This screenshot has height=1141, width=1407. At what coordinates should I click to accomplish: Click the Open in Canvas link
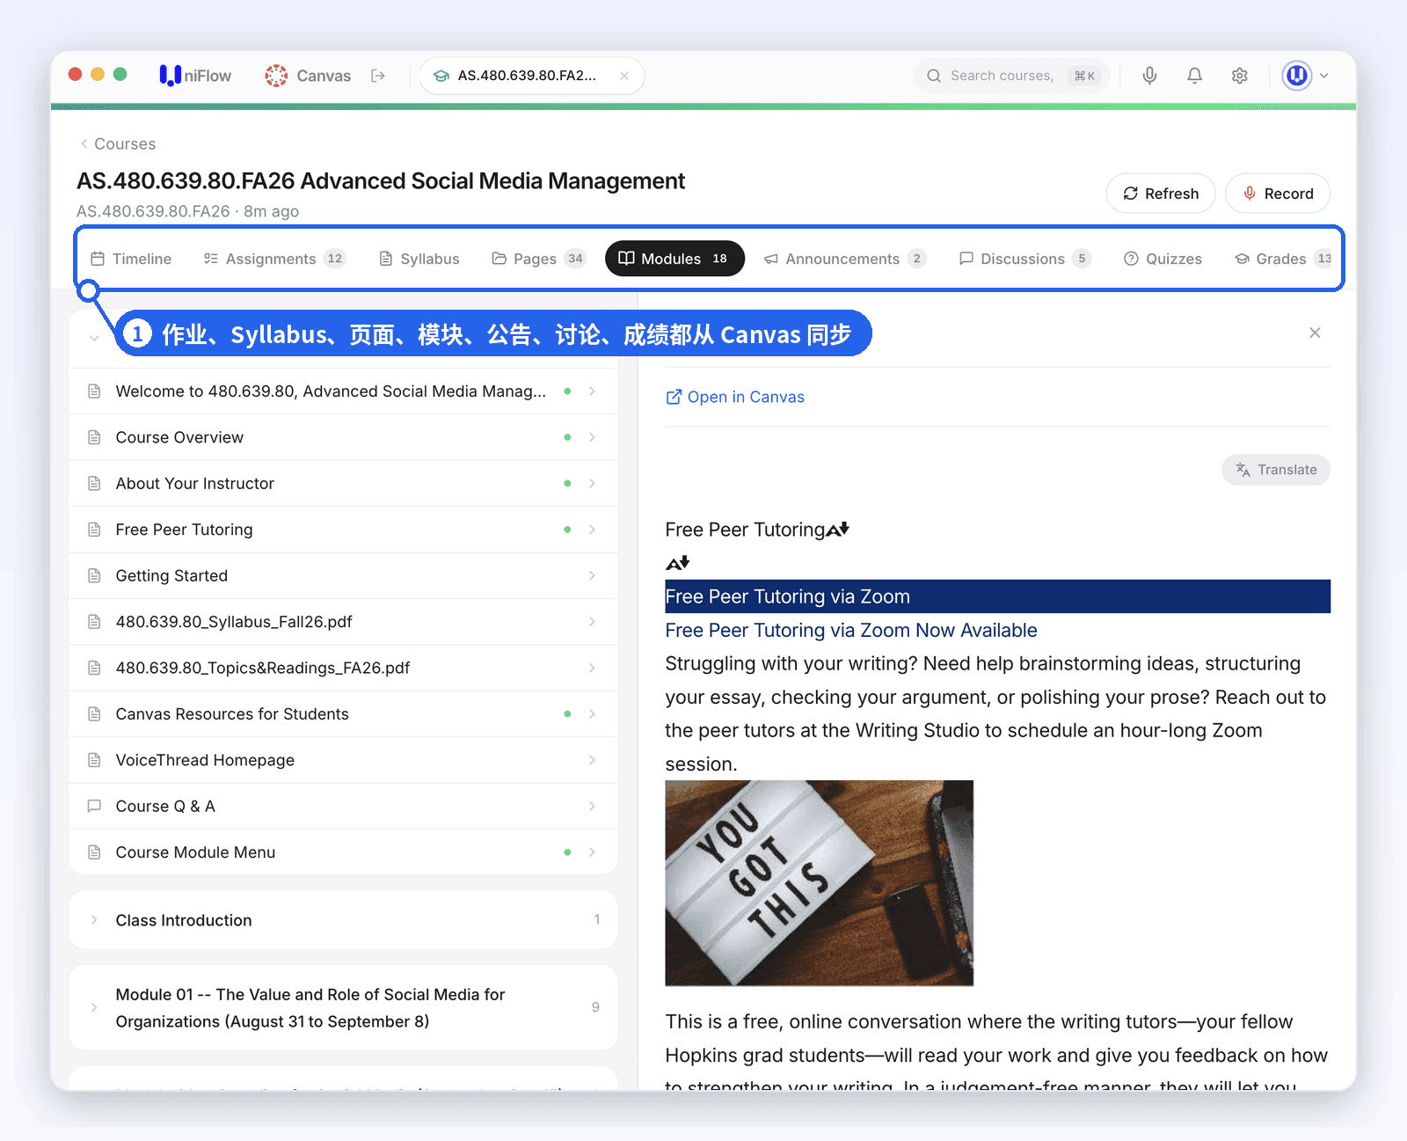[735, 397]
